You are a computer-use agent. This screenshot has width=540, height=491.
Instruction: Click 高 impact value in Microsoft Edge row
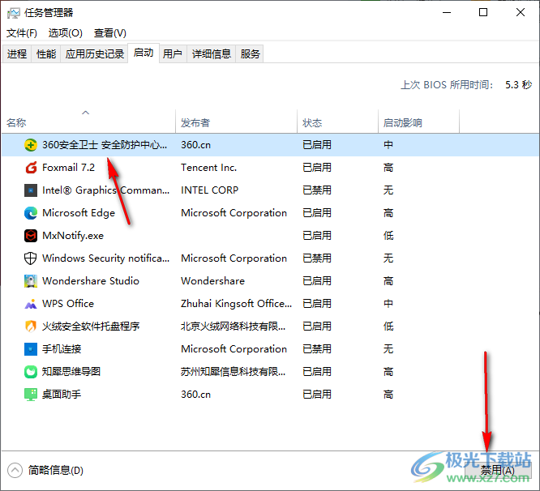point(388,213)
